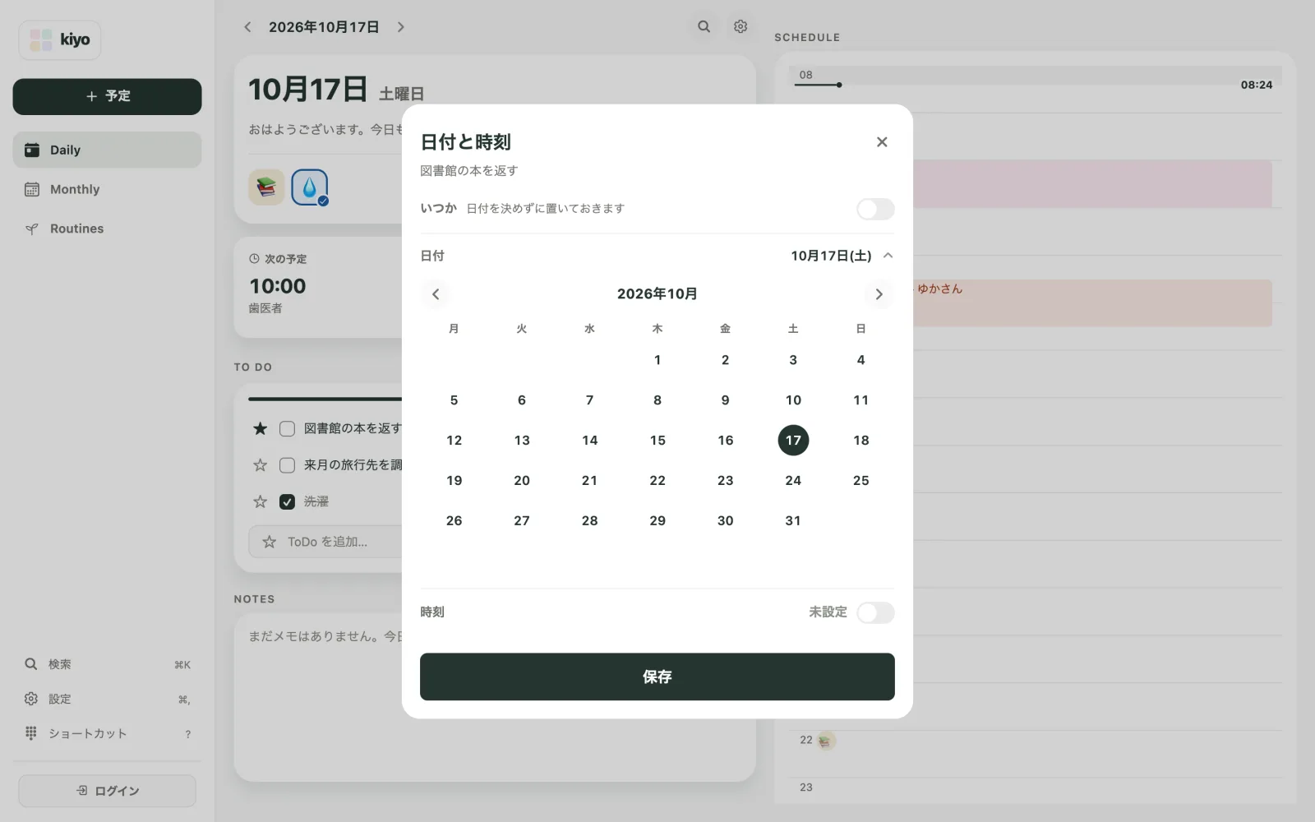Select October 31 in the calendar
Viewport: 1315px width, 822px height.
click(x=793, y=521)
